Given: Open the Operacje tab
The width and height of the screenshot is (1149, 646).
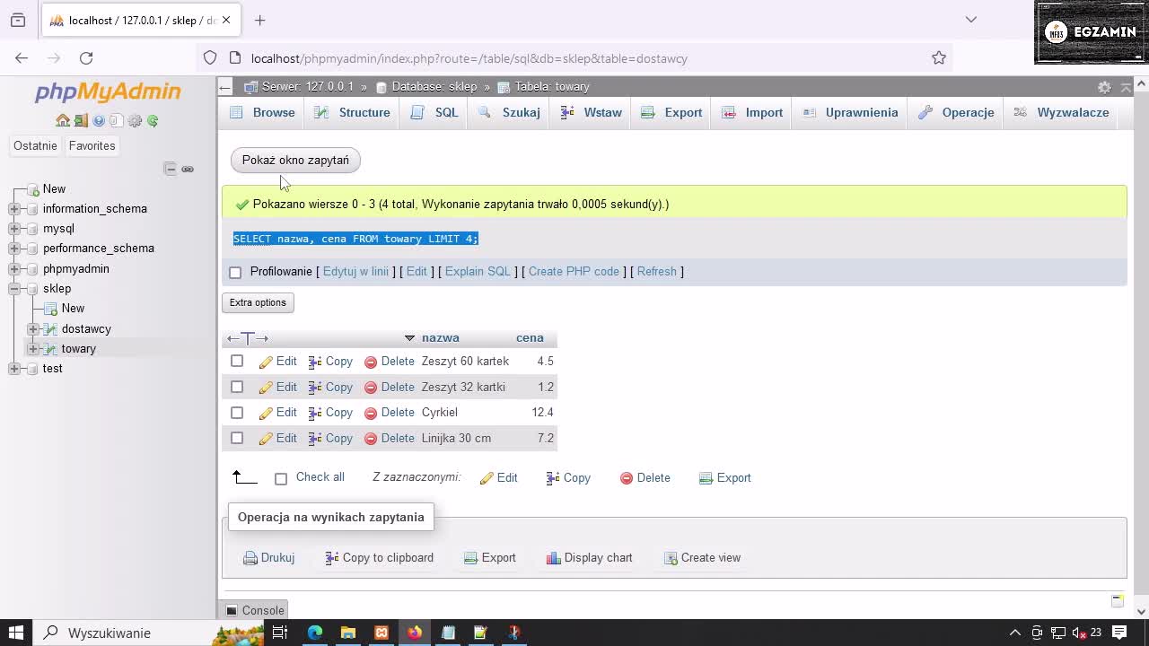Looking at the screenshot, I should tap(956, 112).
